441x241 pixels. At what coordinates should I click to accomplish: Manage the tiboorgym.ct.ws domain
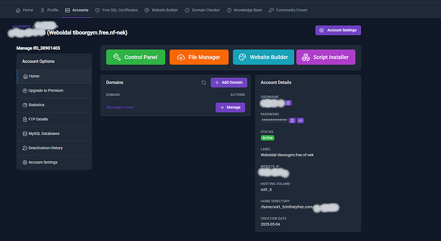(x=230, y=107)
